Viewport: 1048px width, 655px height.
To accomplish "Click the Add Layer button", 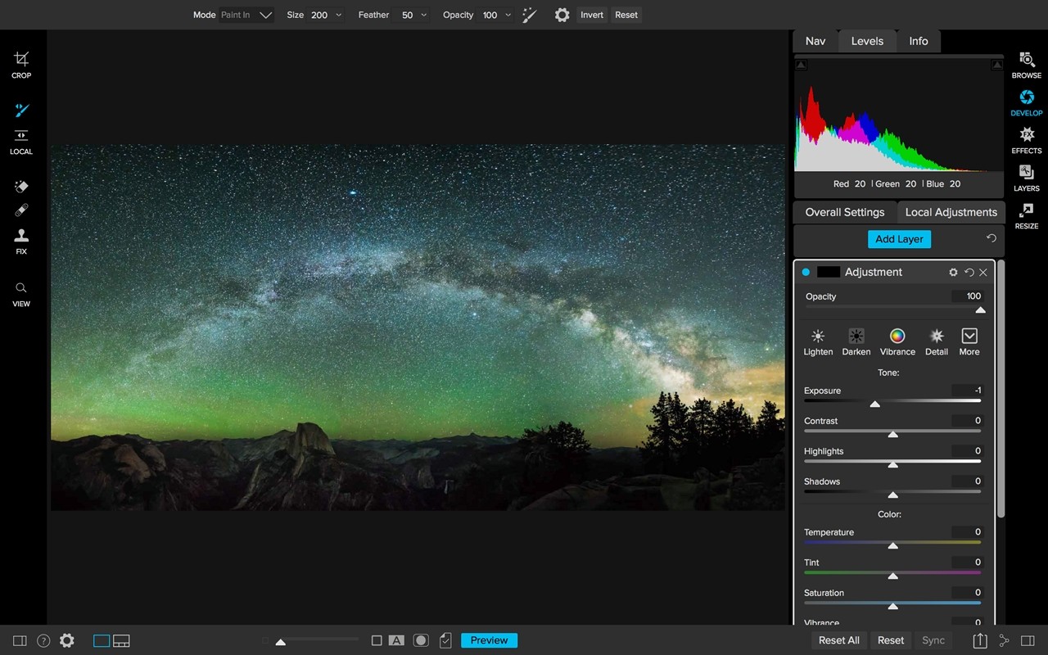I will click(x=899, y=239).
